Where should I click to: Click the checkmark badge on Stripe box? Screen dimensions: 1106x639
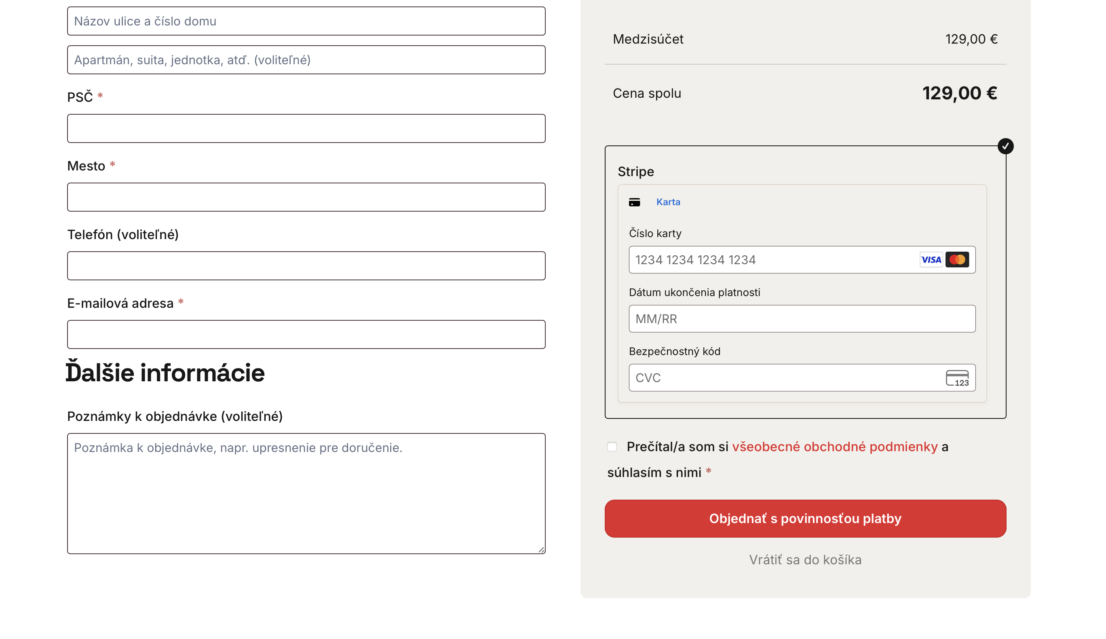(1005, 146)
